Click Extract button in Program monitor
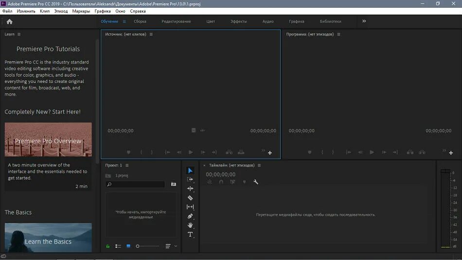Screen dimensions: 462x260 click(x=422, y=152)
